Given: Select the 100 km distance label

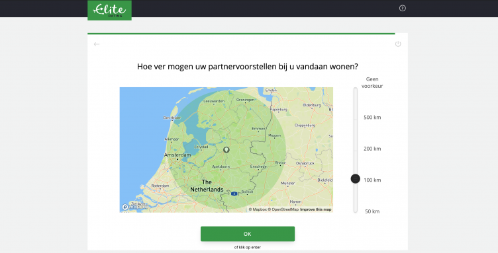Looking at the screenshot, I should [x=372, y=180].
